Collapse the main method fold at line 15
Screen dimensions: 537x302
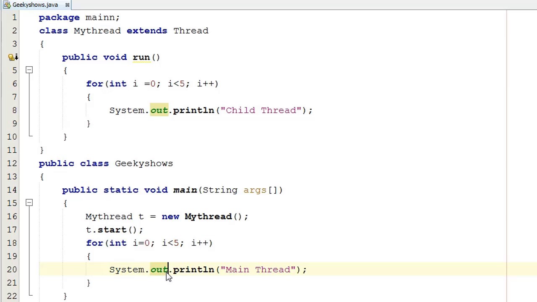(x=29, y=203)
